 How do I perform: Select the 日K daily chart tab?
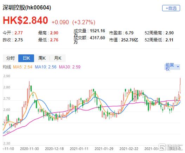[26, 58]
